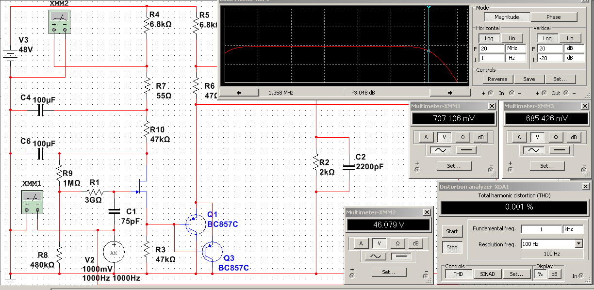
Task: Change the Hz unit of Horizontal I
Action: tap(515, 58)
